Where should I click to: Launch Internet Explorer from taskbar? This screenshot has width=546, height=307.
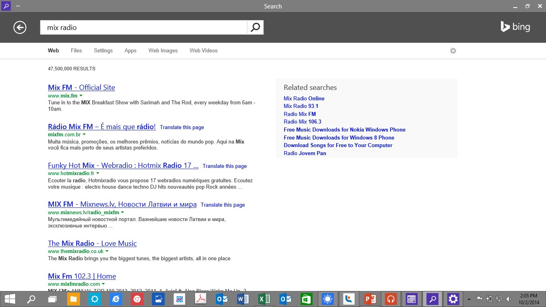pyautogui.click(x=116, y=299)
